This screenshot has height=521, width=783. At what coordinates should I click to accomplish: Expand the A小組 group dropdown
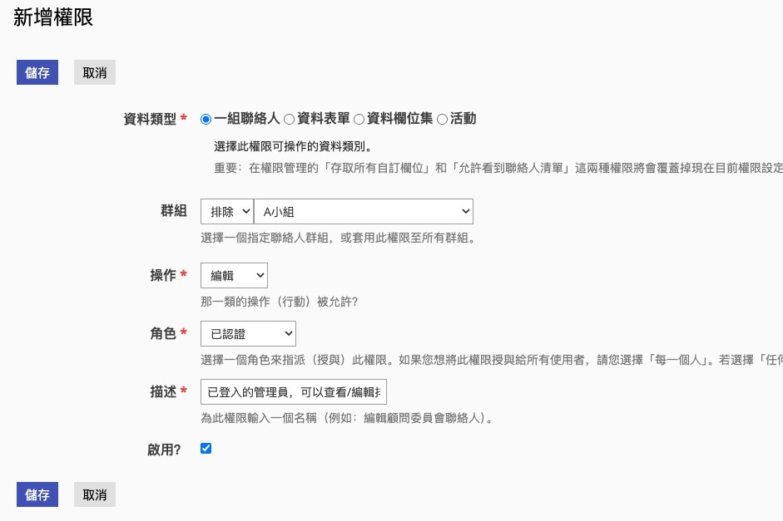(363, 211)
